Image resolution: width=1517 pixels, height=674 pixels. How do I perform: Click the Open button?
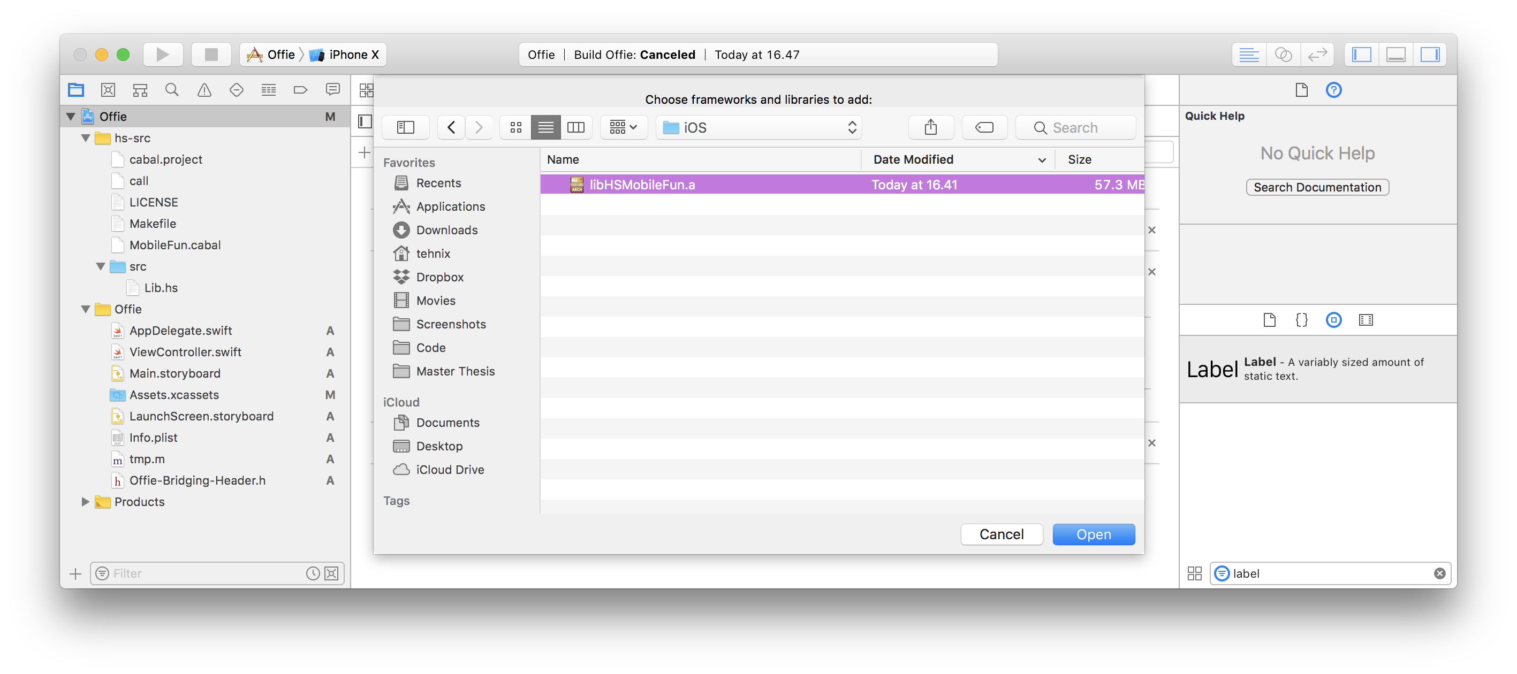click(x=1093, y=534)
